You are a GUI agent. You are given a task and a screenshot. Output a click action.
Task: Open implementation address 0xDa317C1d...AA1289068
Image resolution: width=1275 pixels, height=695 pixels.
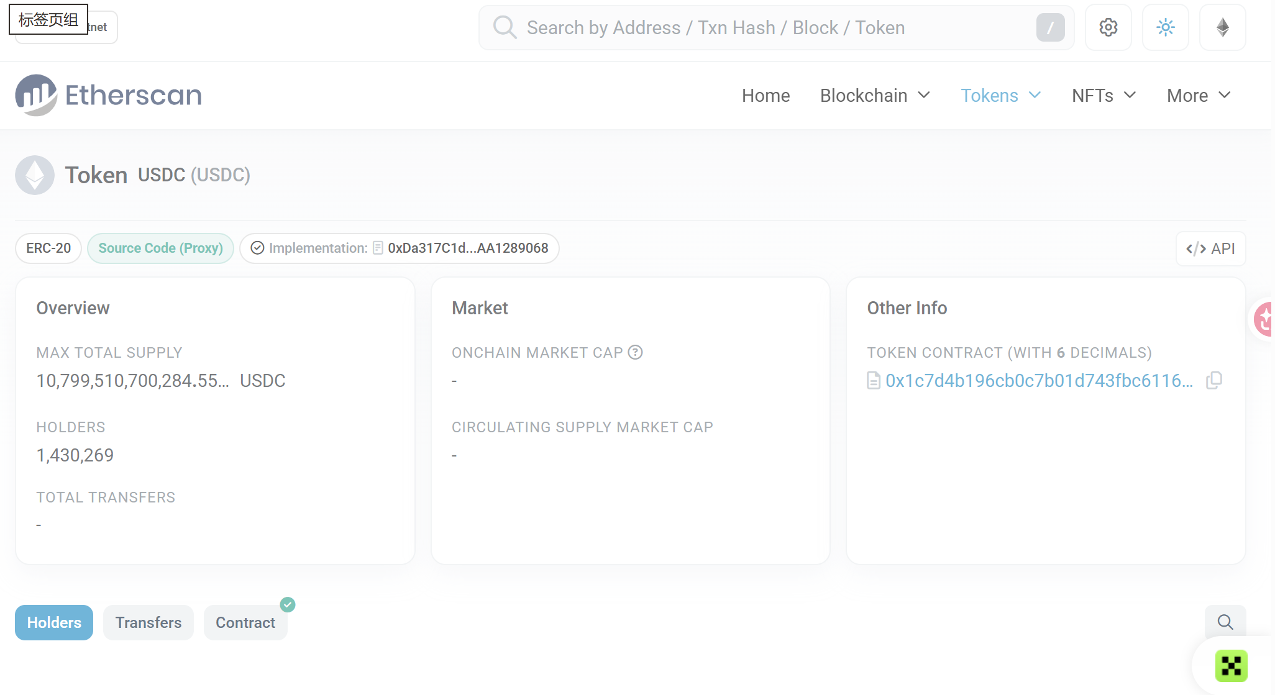point(468,248)
